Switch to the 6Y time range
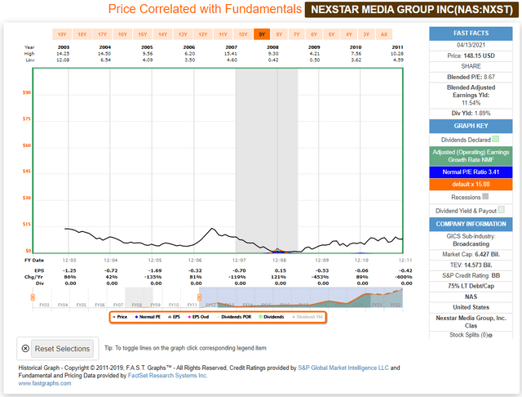 pyautogui.click(x=314, y=34)
